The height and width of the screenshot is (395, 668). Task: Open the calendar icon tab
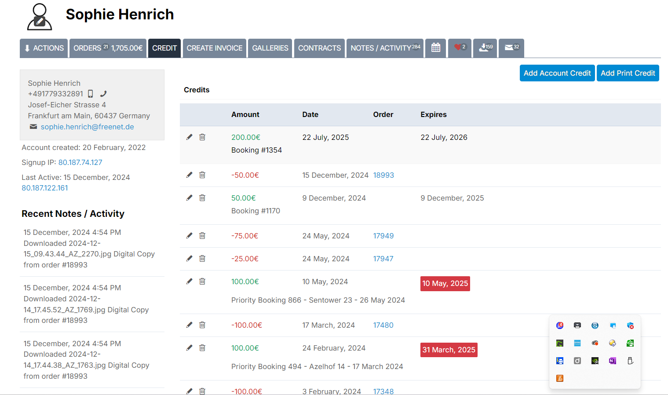point(436,48)
